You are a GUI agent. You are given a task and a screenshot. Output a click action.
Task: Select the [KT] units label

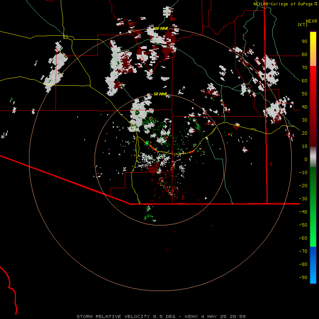click(x=302, y=24)
